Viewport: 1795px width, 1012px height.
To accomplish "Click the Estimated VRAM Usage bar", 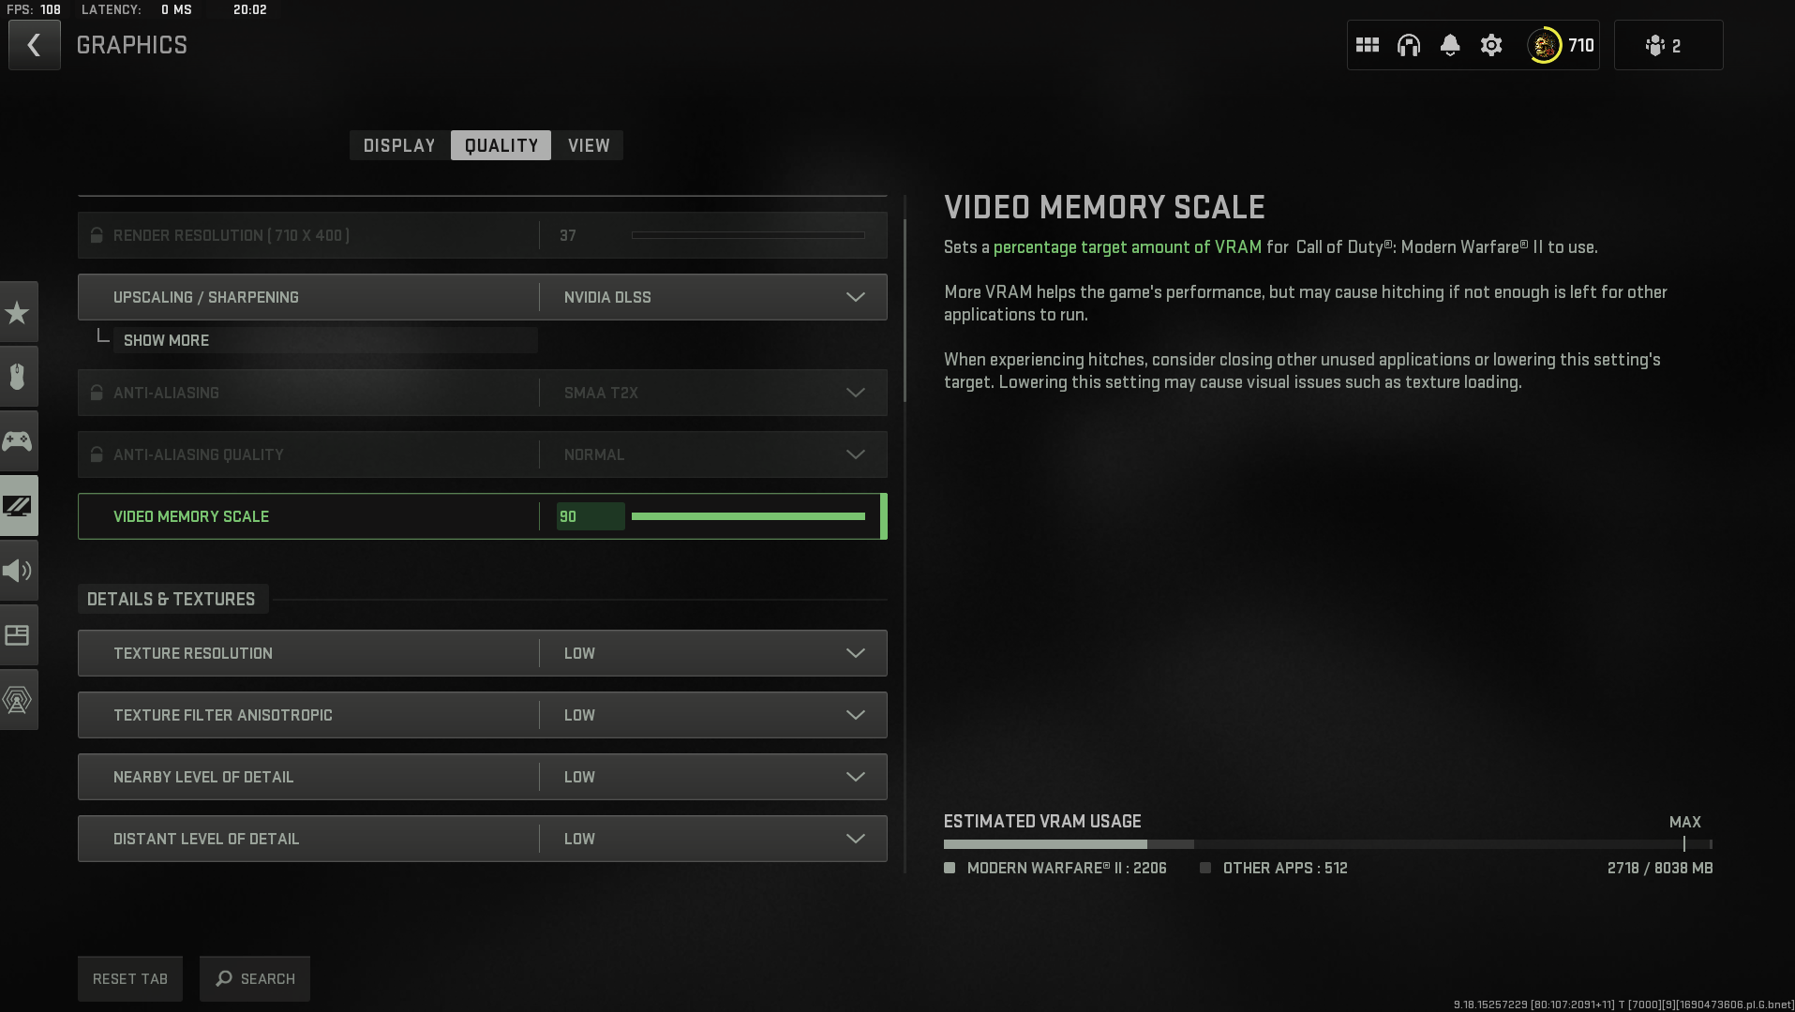I will (1328, 844).
